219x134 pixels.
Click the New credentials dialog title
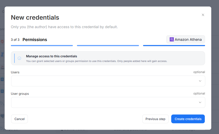35,18
